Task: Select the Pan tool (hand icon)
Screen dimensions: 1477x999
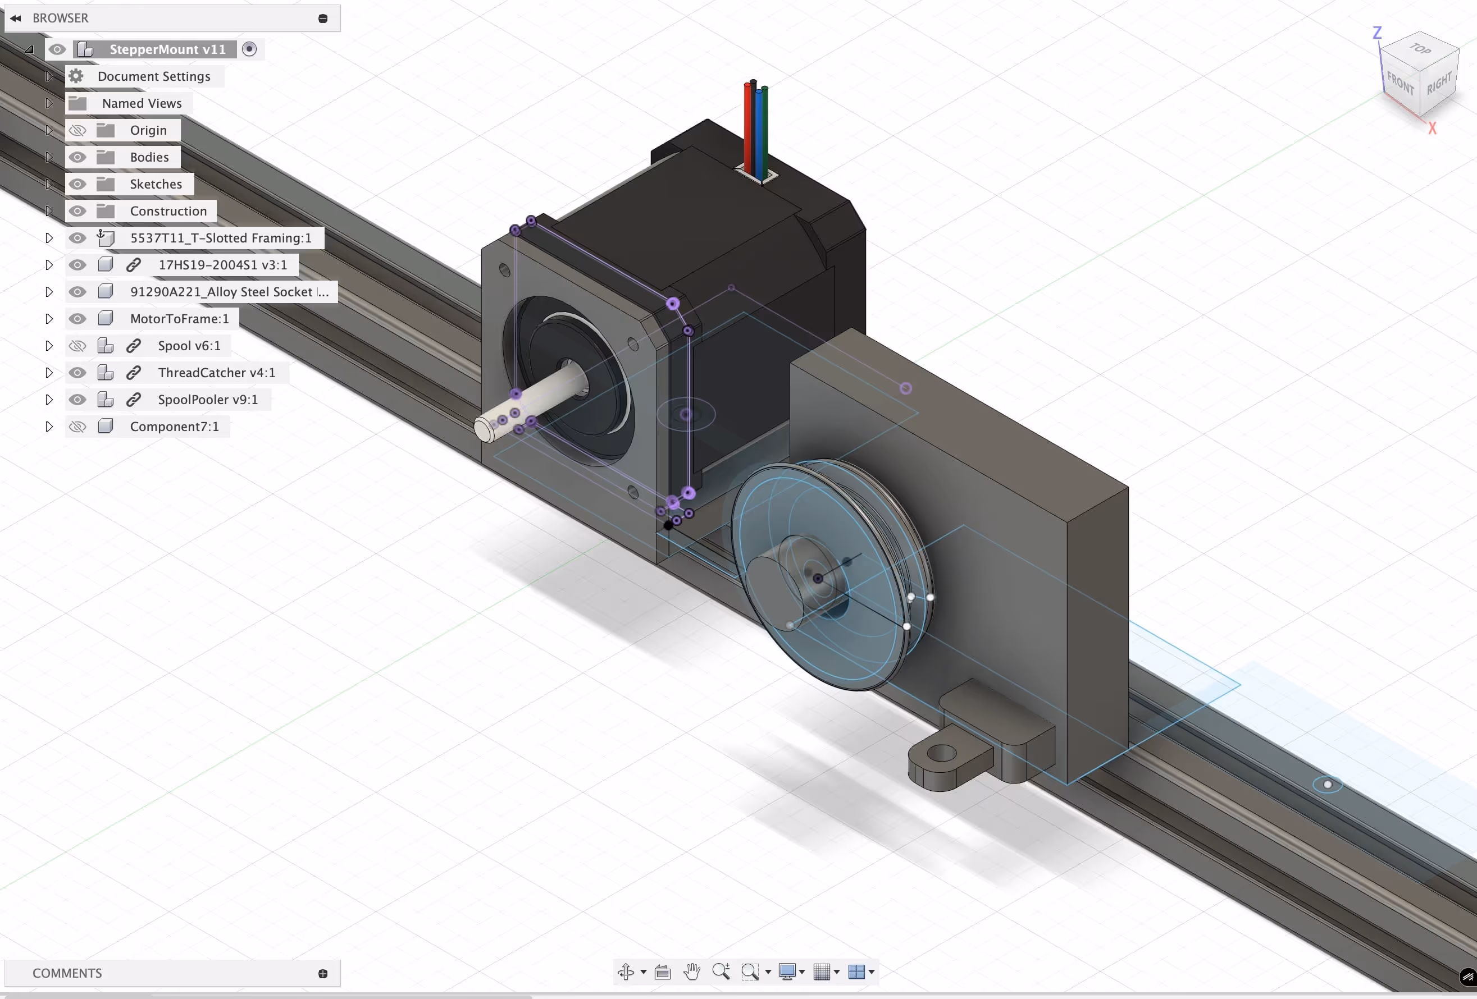Action: click(x=691, y=971)
